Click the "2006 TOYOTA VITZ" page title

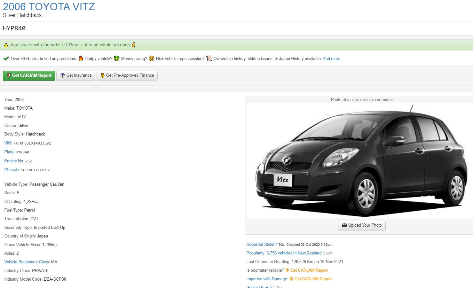(49, 6)
